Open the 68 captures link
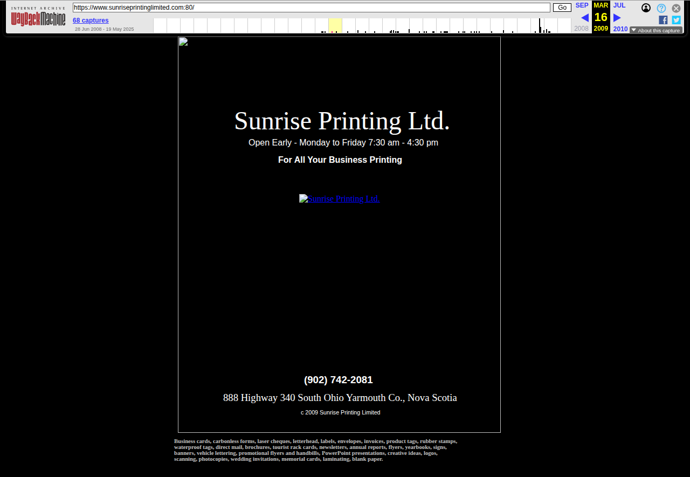This screenshot has width=690, height=477. [91, 20]
